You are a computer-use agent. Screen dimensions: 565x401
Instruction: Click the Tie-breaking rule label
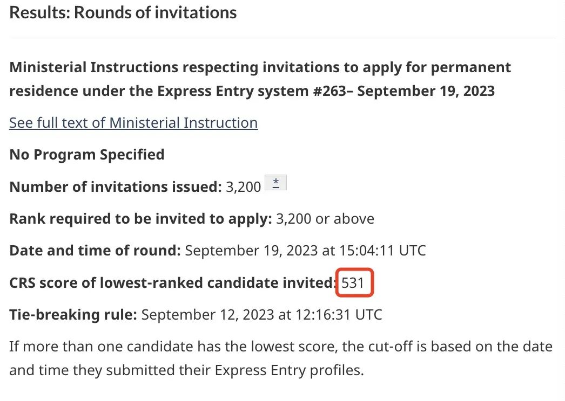[73, 315]
